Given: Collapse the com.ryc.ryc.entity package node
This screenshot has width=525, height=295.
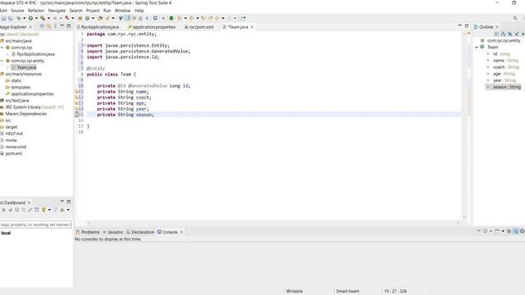Looking at the screenshot, I should (2, 61).
